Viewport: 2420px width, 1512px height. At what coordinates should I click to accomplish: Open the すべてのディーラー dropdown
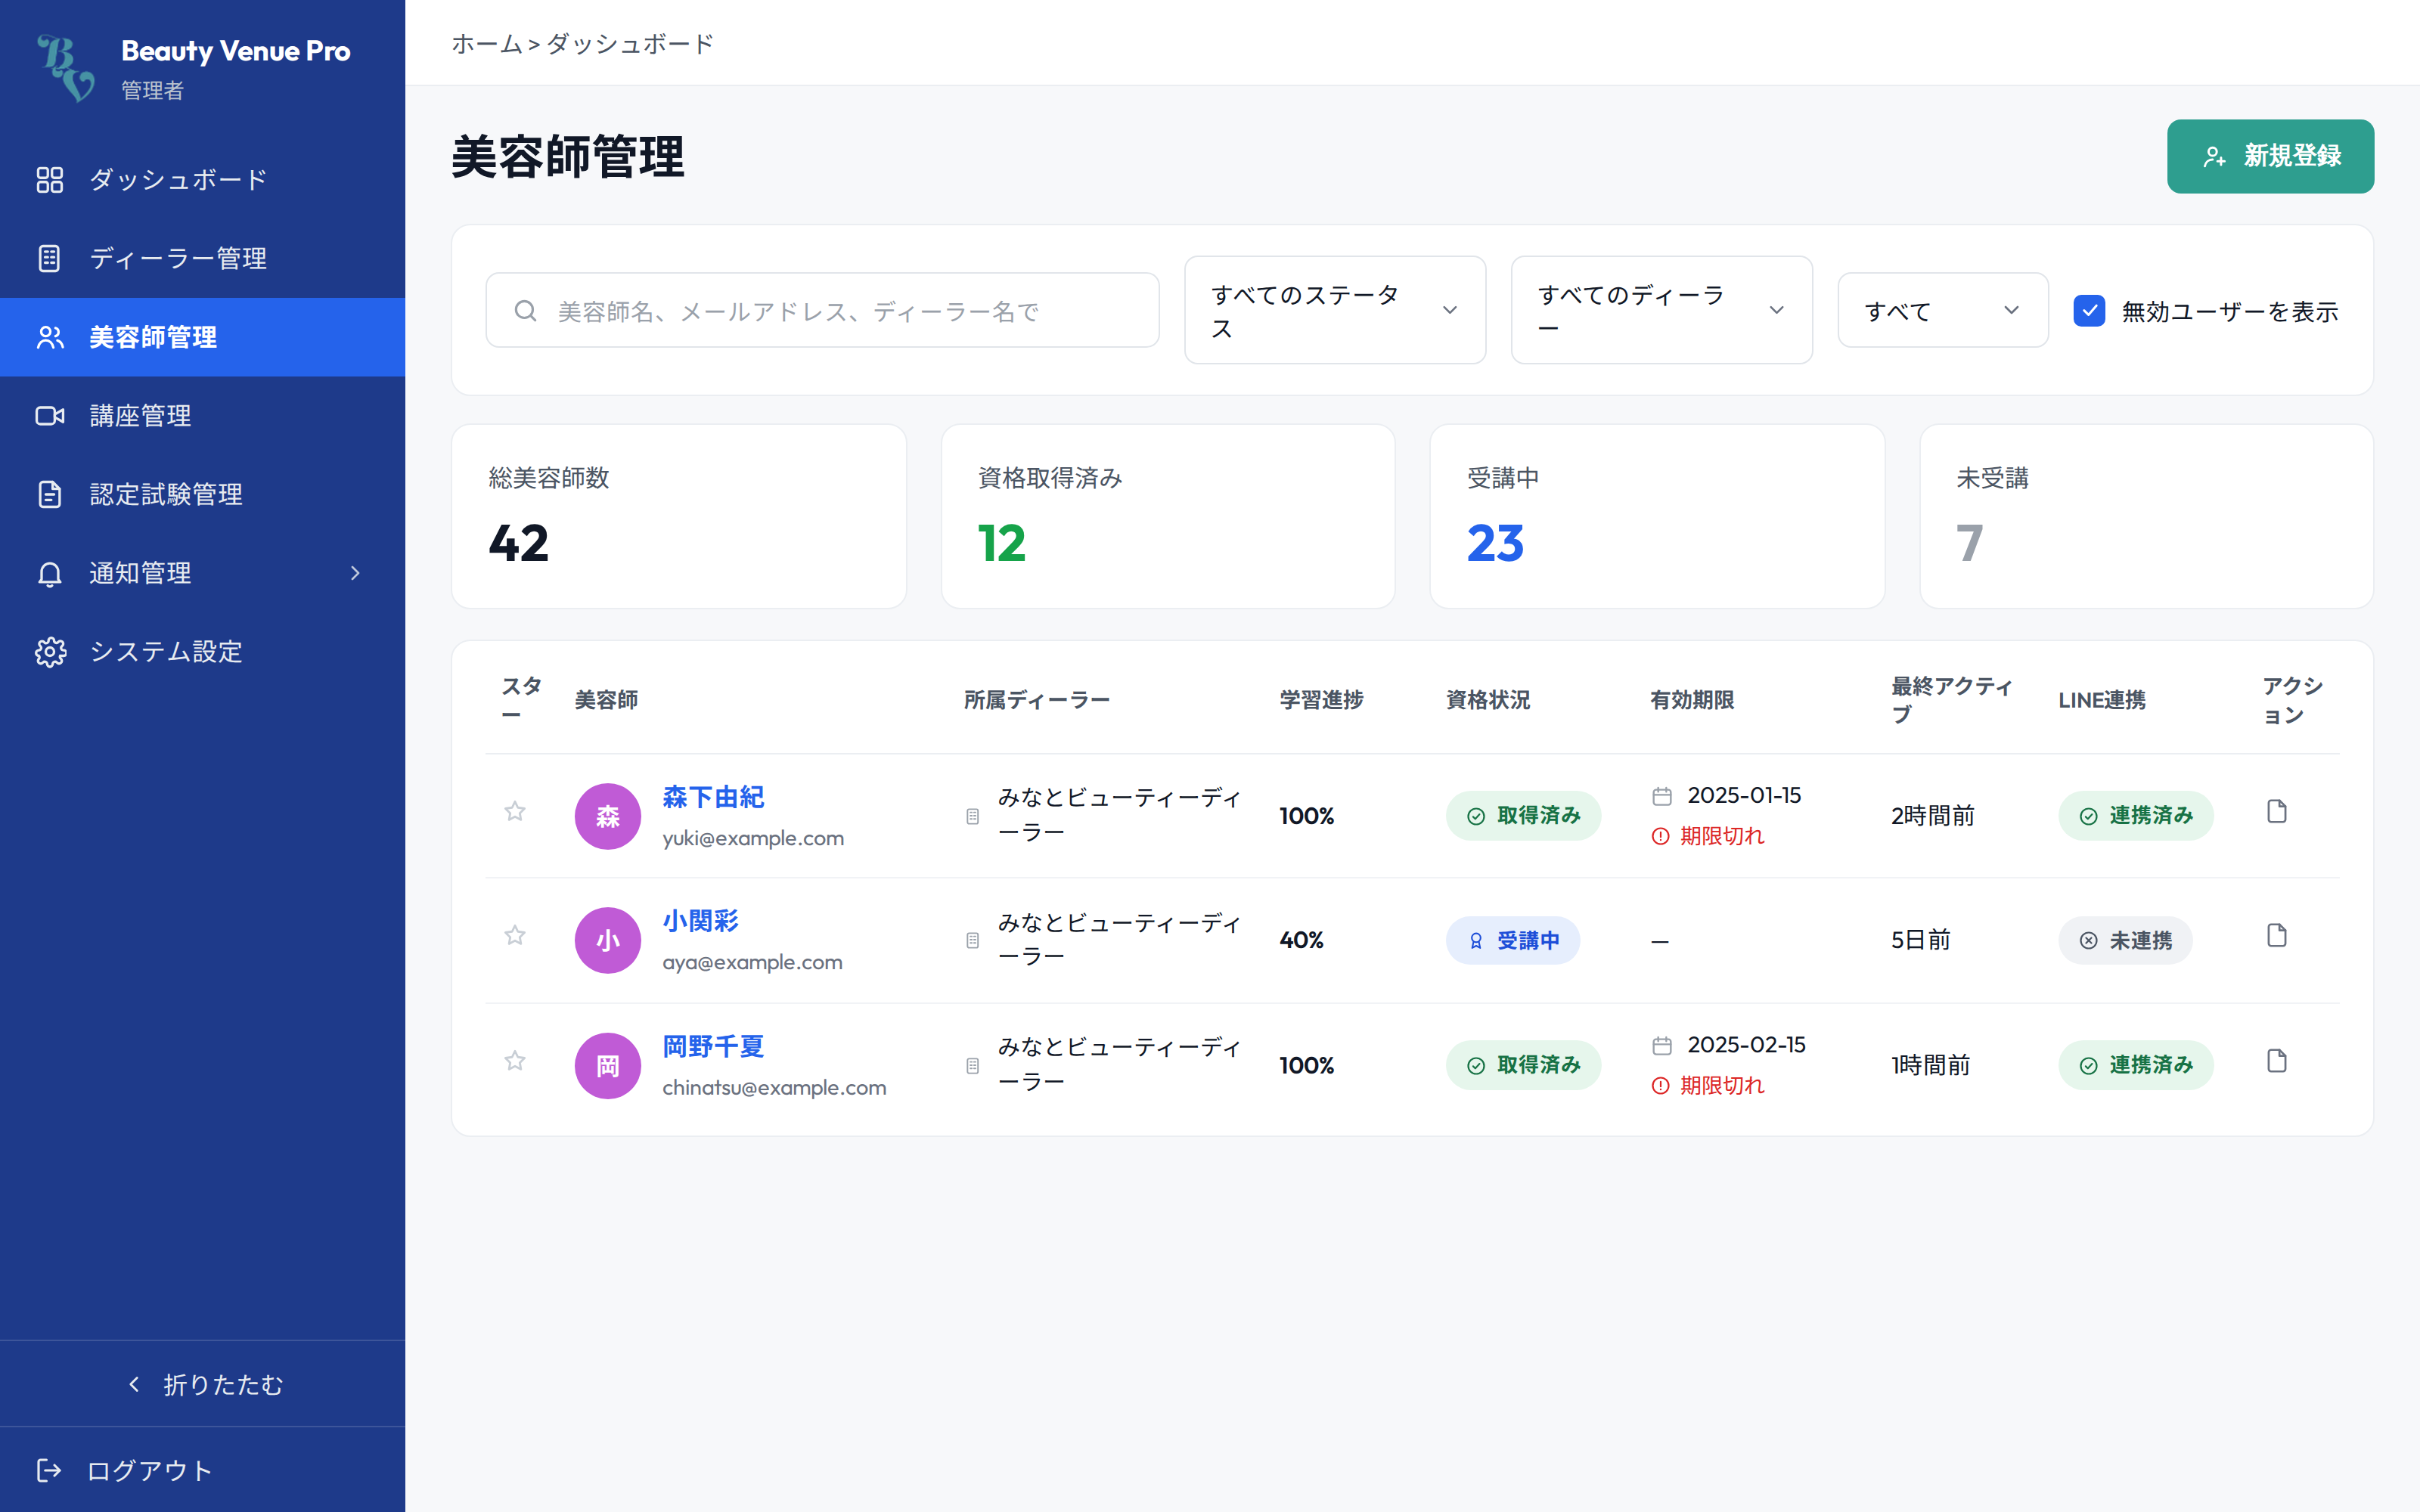coord(1662,310)
